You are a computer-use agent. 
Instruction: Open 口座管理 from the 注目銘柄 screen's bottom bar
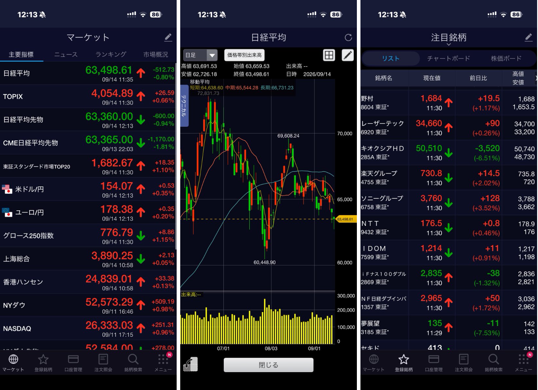tap(434, 363)
